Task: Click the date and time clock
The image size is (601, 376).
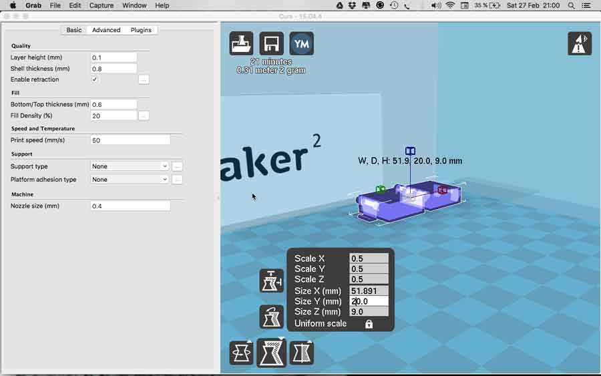Action: pos(533,5)
